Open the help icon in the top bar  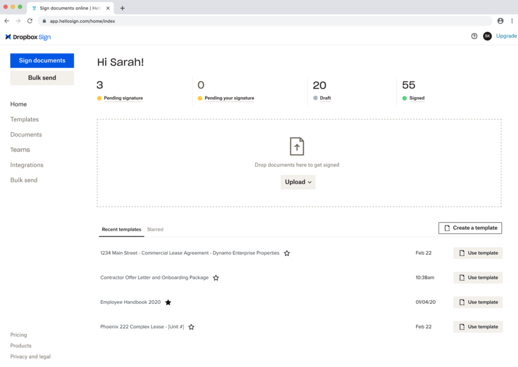[x=474, y=36]
